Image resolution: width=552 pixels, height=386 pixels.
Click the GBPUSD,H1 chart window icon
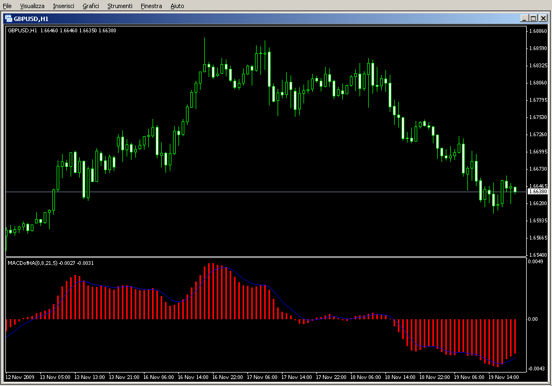pyautogui.click(x=9, y=19)
